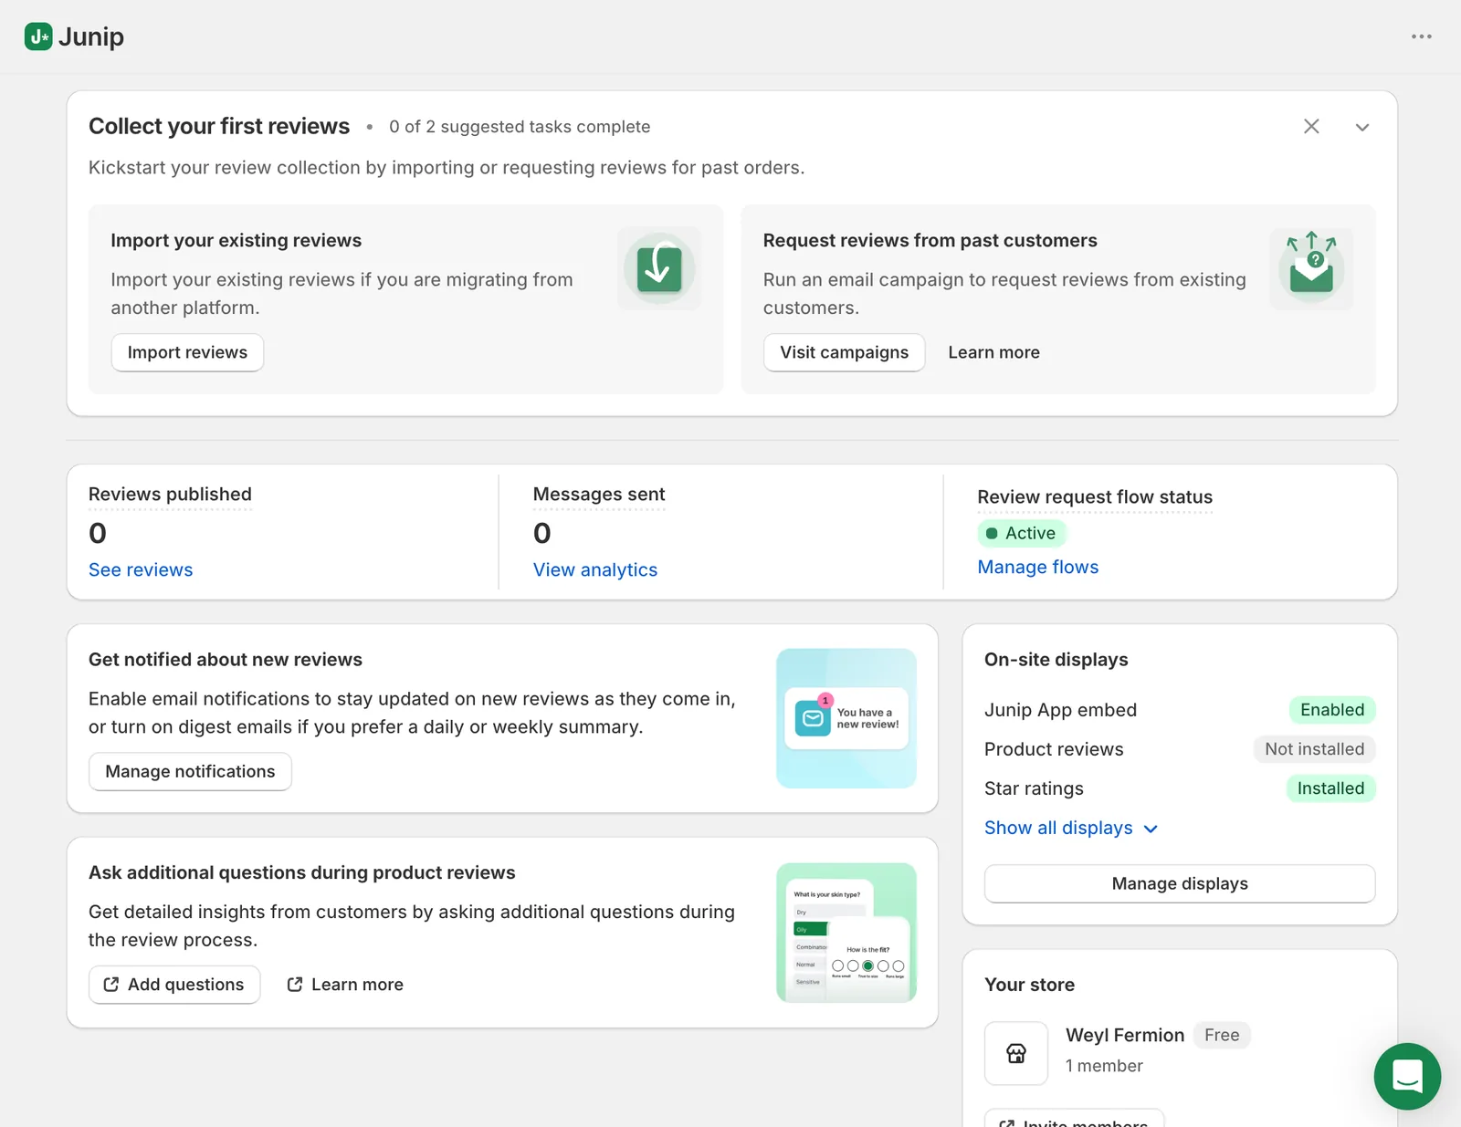Open the View analytics link

pyautogui.click(x=595, y=569)
